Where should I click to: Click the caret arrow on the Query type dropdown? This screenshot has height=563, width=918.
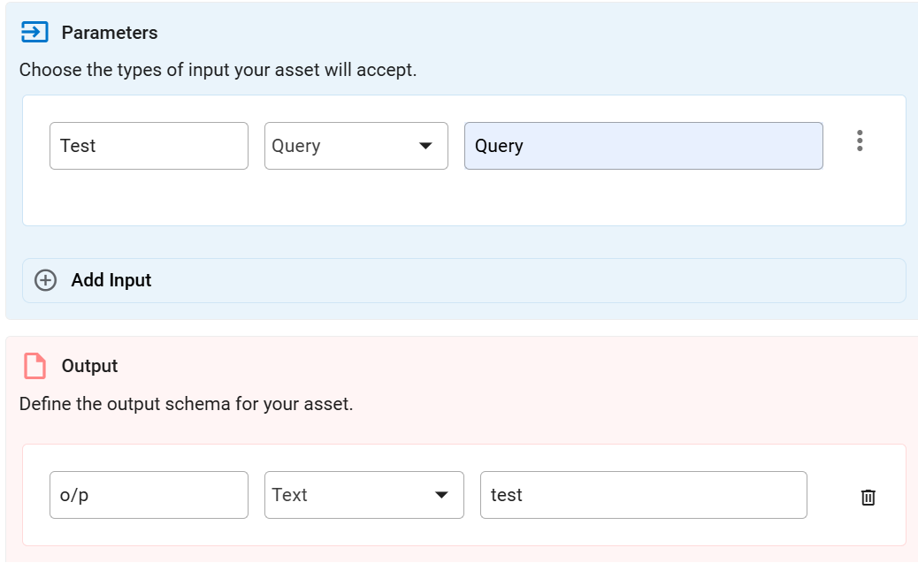click(x=425, y=146)
